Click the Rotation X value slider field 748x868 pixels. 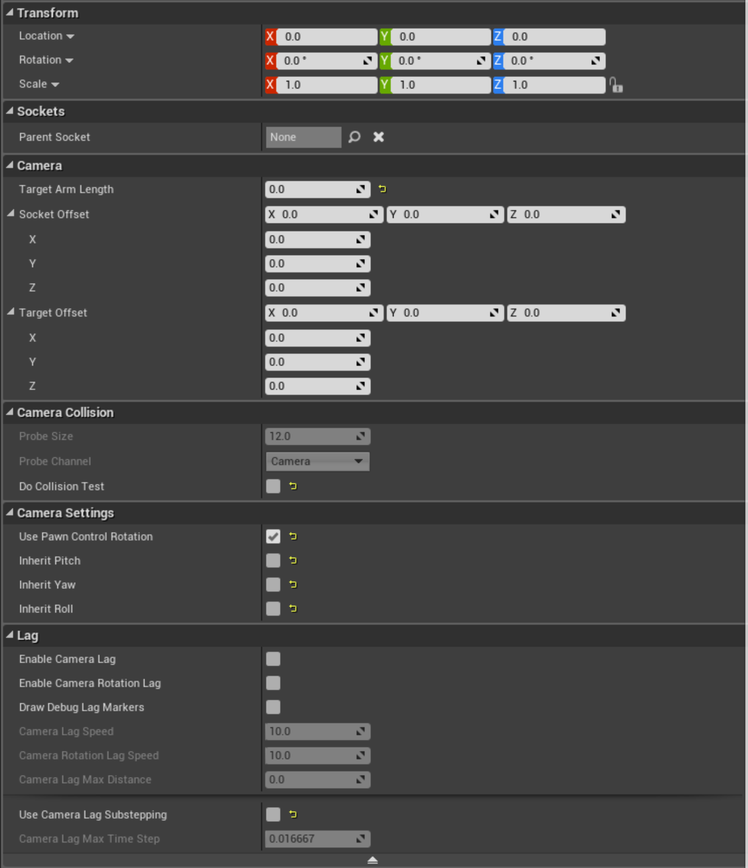click(x=321, y=61)
